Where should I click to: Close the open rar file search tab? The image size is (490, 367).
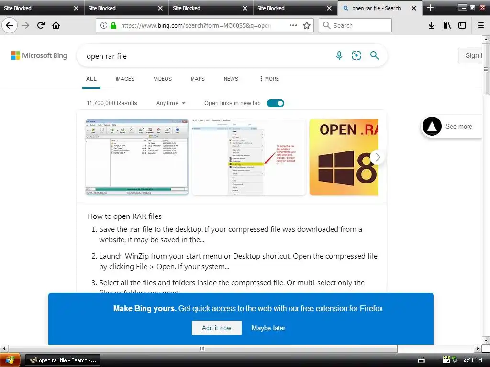pyautogui.click(x=414, y=8)
